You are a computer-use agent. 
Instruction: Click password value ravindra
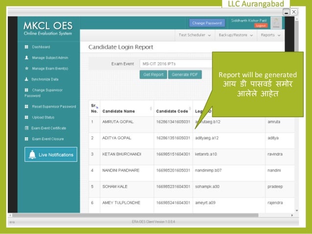click(275, 154)
